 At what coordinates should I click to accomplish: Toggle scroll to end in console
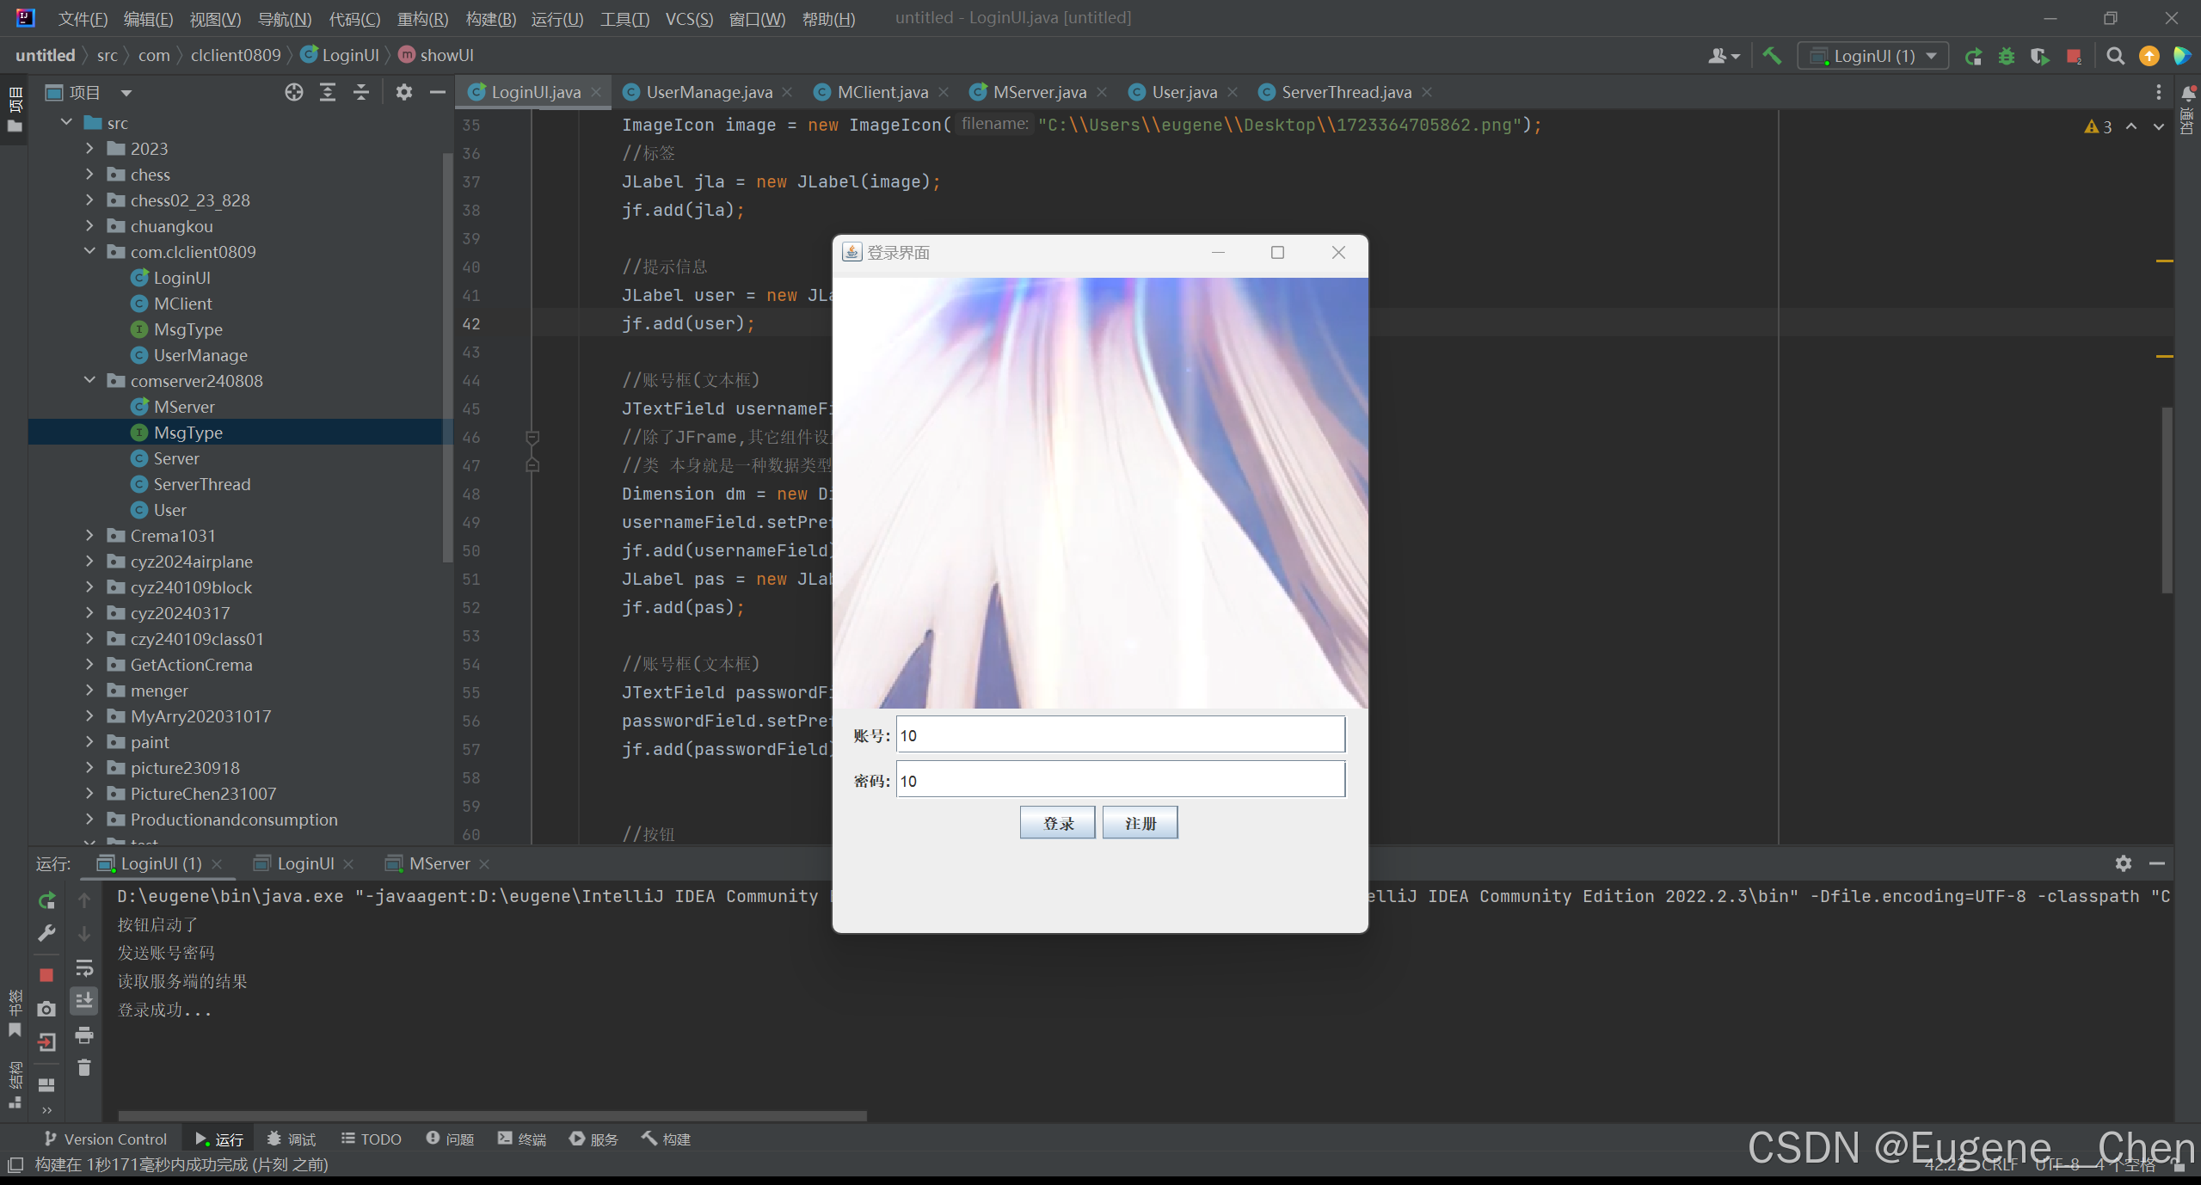tap(83, 1001)
